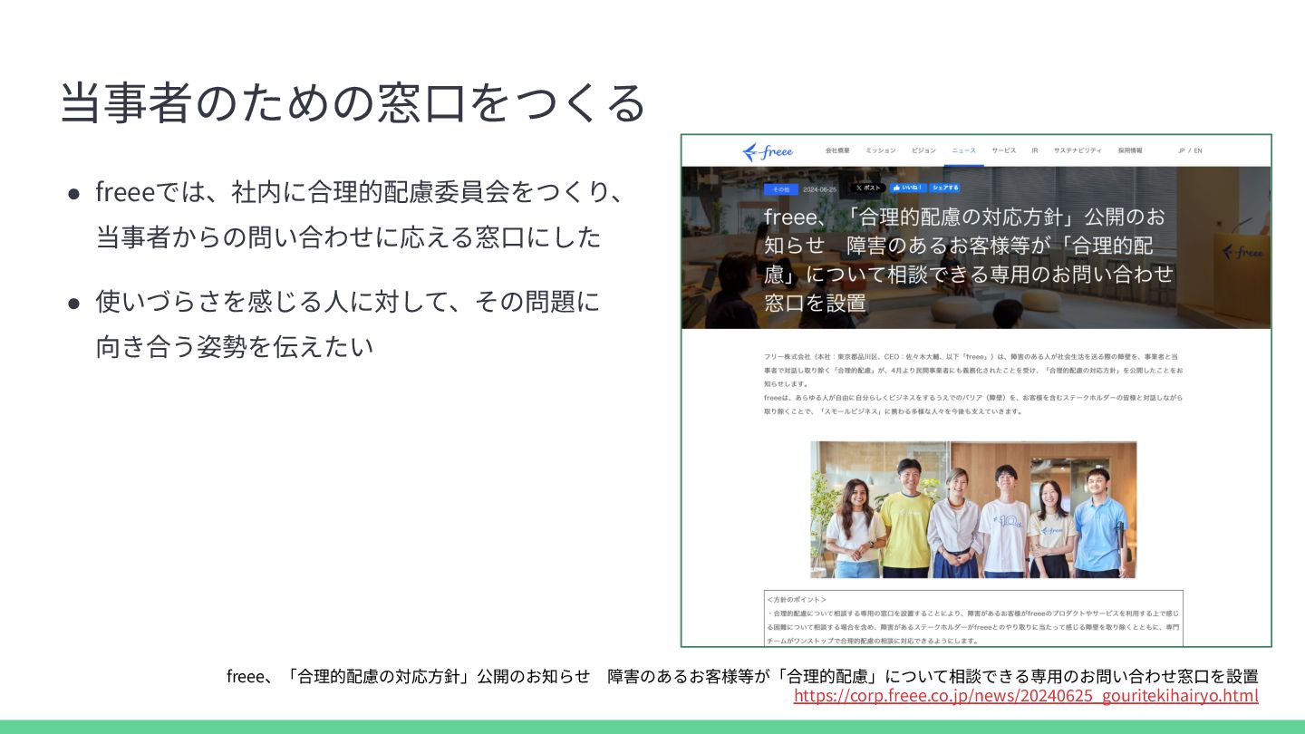1305x734 pixels.
Task: Open the 採用情報 menu item
Action: tap(1130, 150)
